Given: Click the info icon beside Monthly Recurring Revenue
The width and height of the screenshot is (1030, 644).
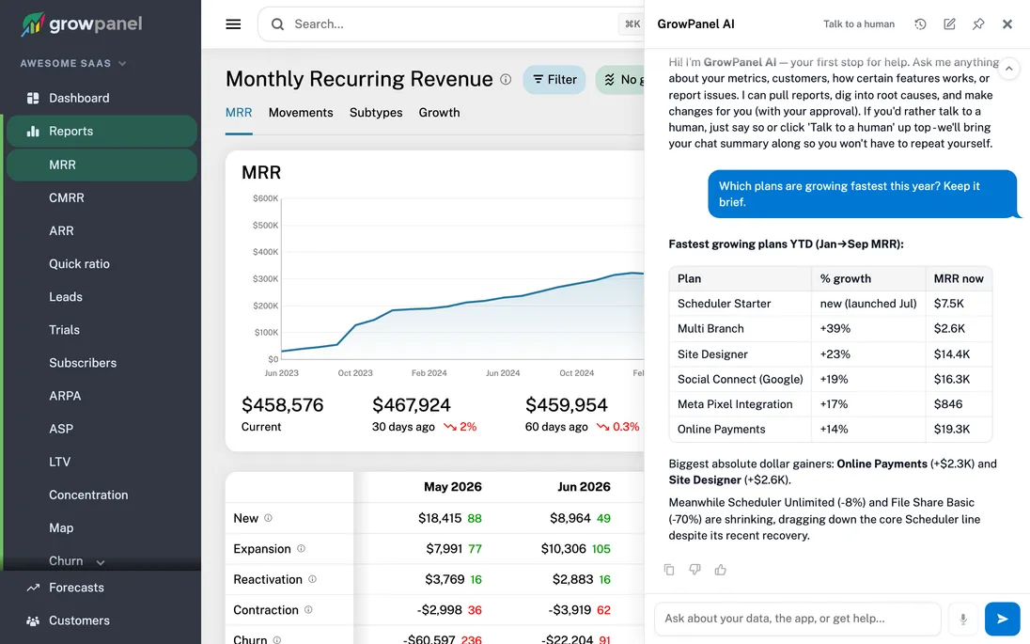Looking at the screenshot, I should [x=506, y=80].
